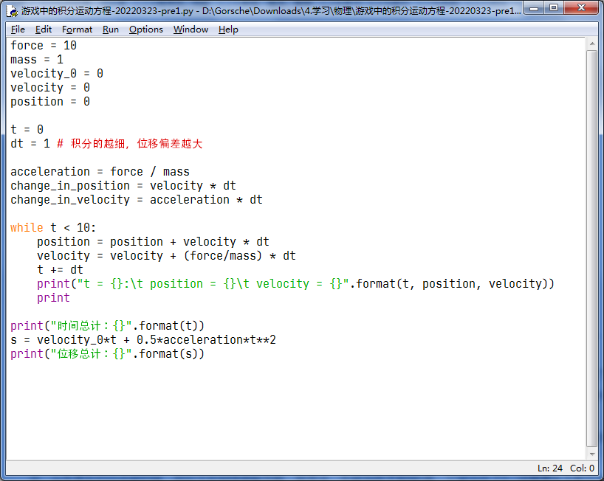Click the lone 'print' statement in loop
The width and height of the screenshot is (604, 481).
(53, 298)
